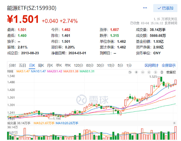This screenshot has width=181, height=141.
Task: Click the 成交量 38.14万手 panel label
Action: [x=19, y=123]
